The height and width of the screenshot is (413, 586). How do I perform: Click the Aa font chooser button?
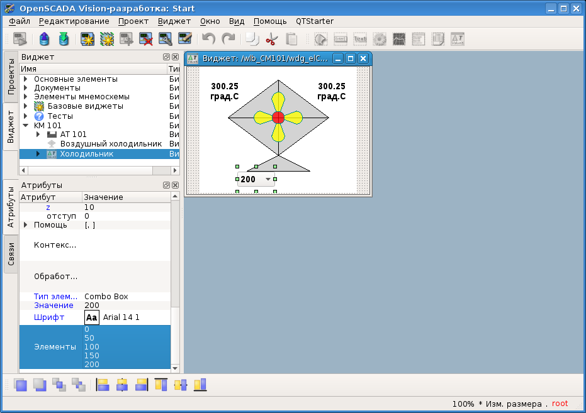92,317
